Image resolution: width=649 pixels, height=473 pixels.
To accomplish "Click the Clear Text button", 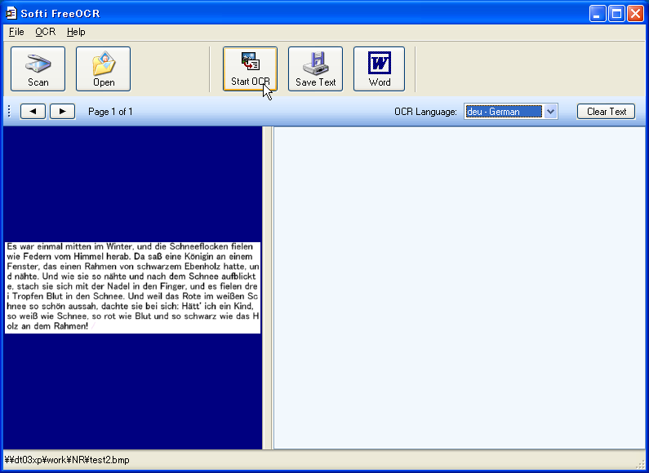I will click(606, 111).
